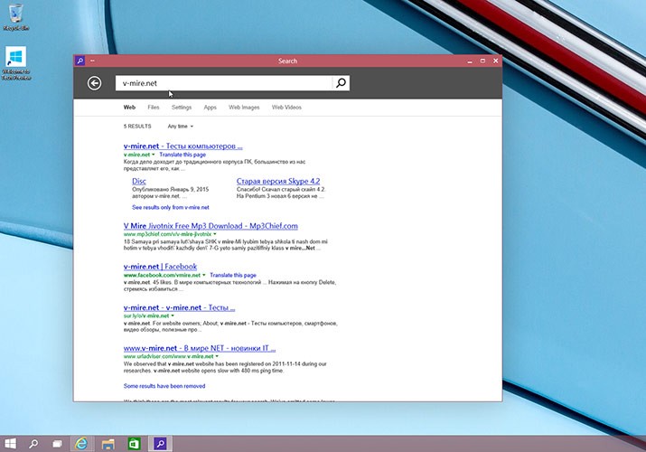The height and width of the screenshot is (452, 646).
Task: Open the Search app icon in title bar
Action: [80, 61]
